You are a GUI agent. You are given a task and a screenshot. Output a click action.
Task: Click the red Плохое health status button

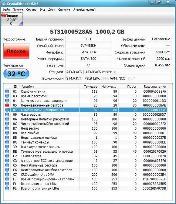(x=16, y=51)
